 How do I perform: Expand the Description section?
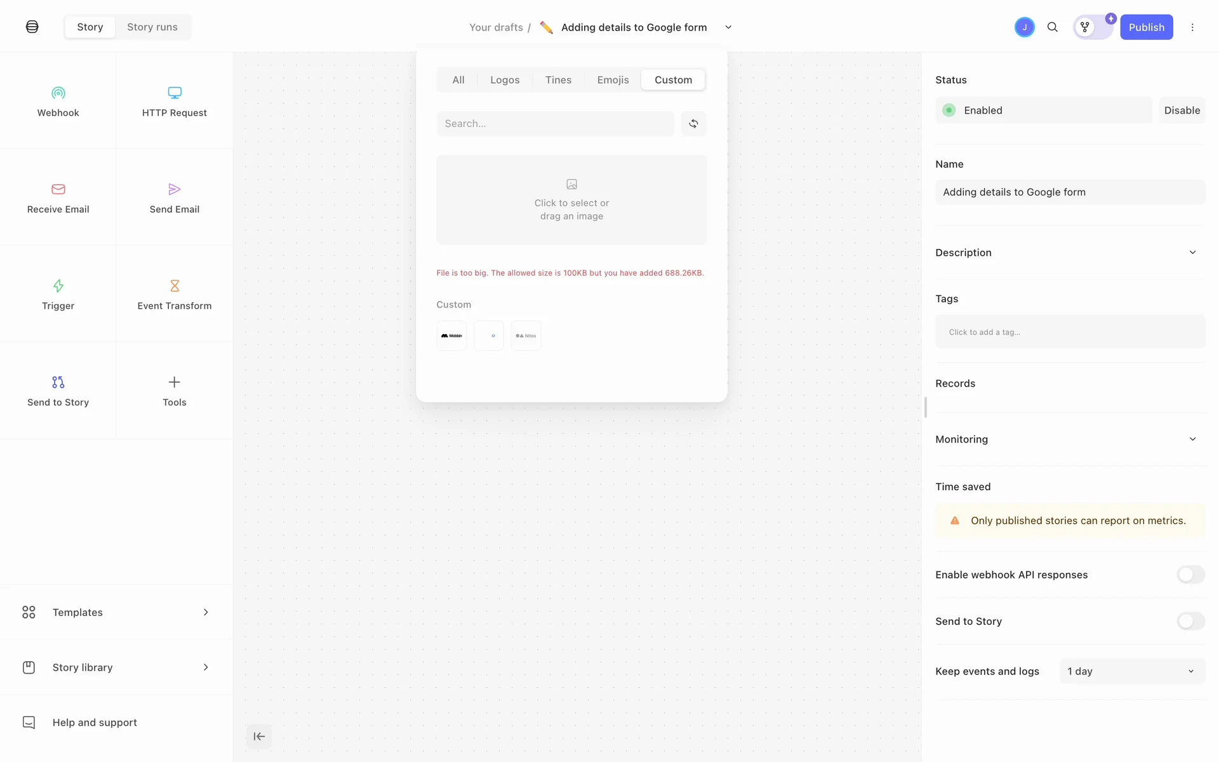[1192, 253]
